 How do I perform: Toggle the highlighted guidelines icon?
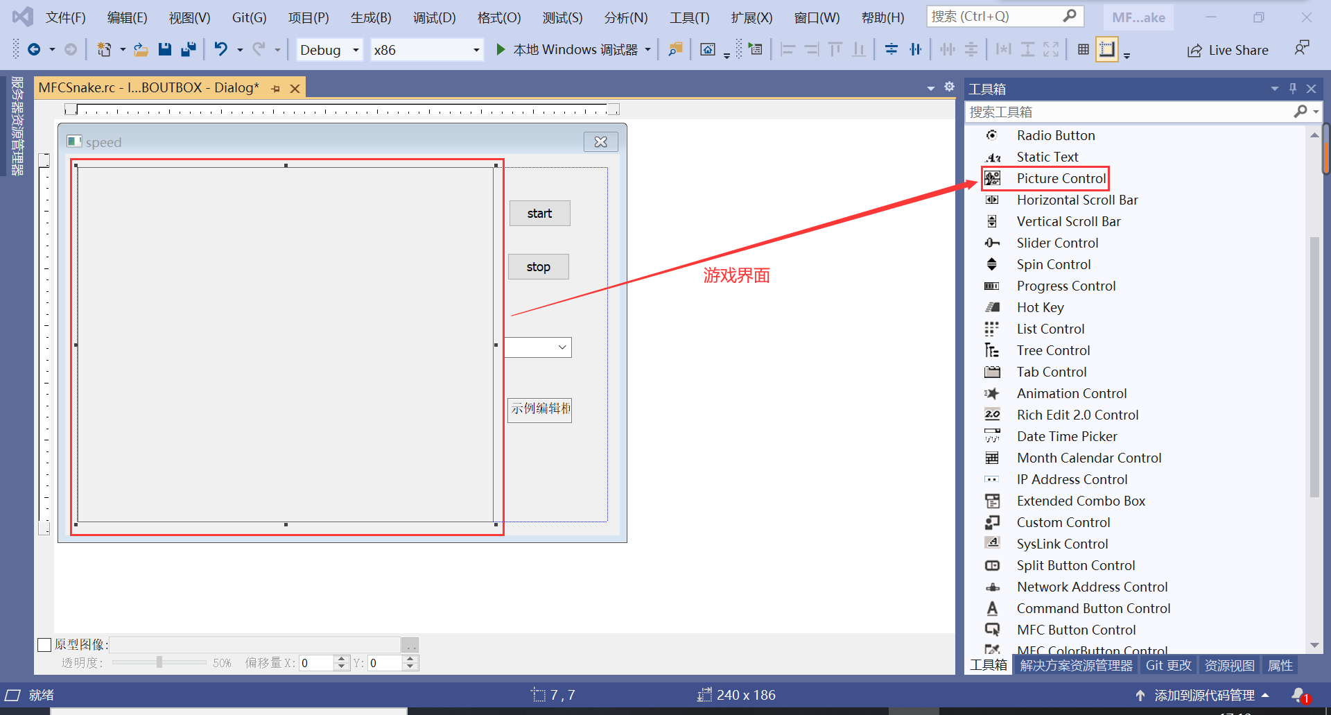pos(1107,49)
